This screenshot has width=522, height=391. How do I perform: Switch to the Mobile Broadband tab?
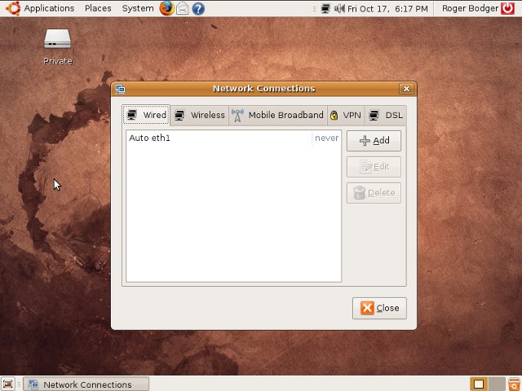278,116
